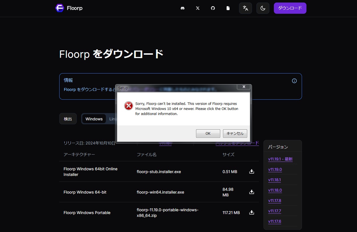Open the language translate selector
Screen dimensions: 357x232
245,8
